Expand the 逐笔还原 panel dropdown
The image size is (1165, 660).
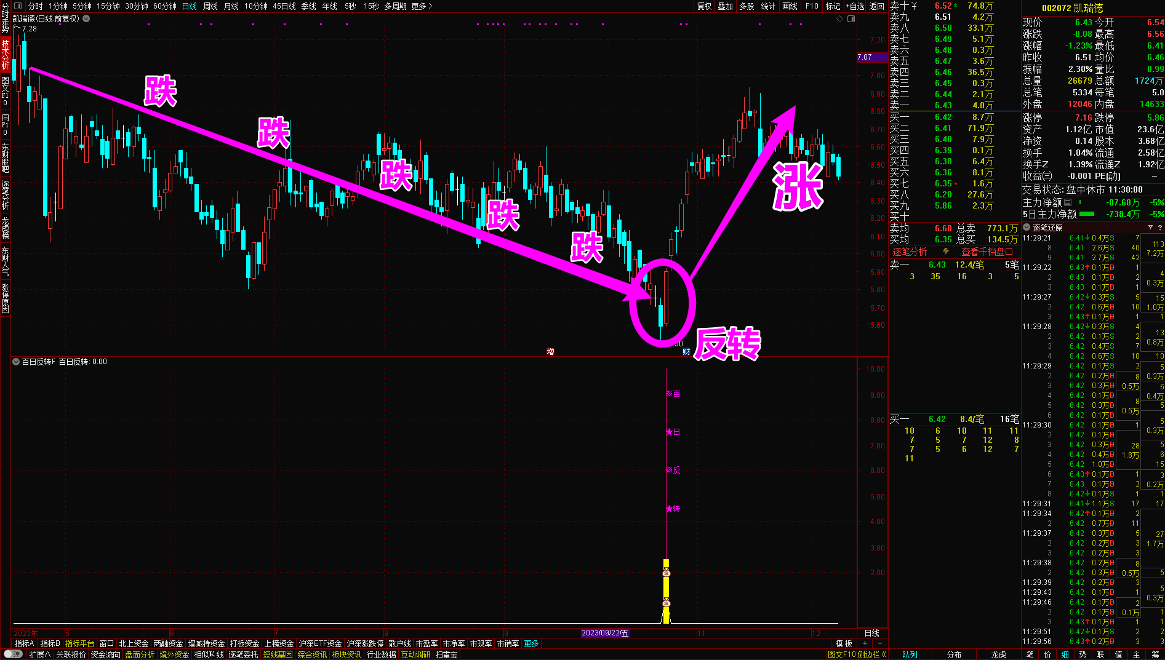1027,228
